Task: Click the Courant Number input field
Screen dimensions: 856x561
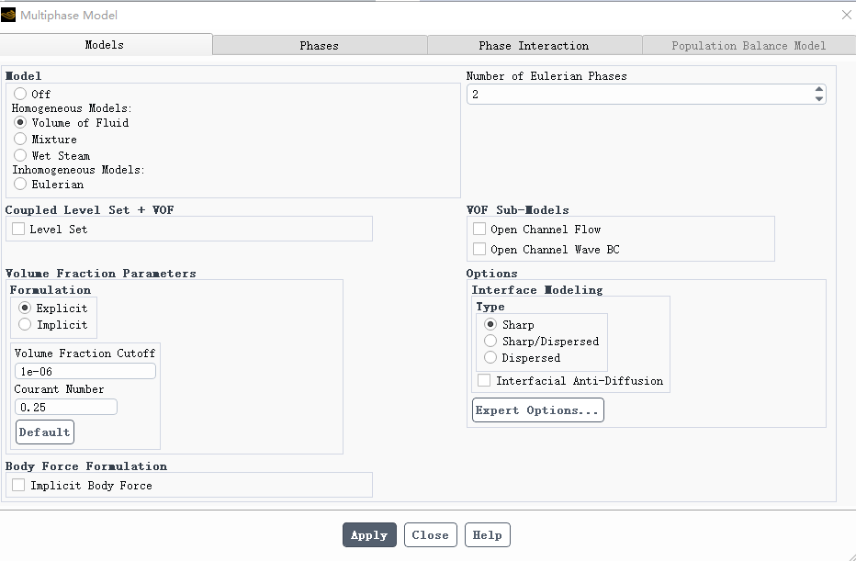Action: pyautogui.click(x=66, y=408)
